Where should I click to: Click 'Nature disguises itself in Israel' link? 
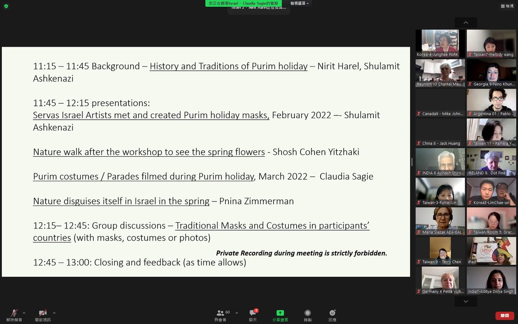click(121, 201)
